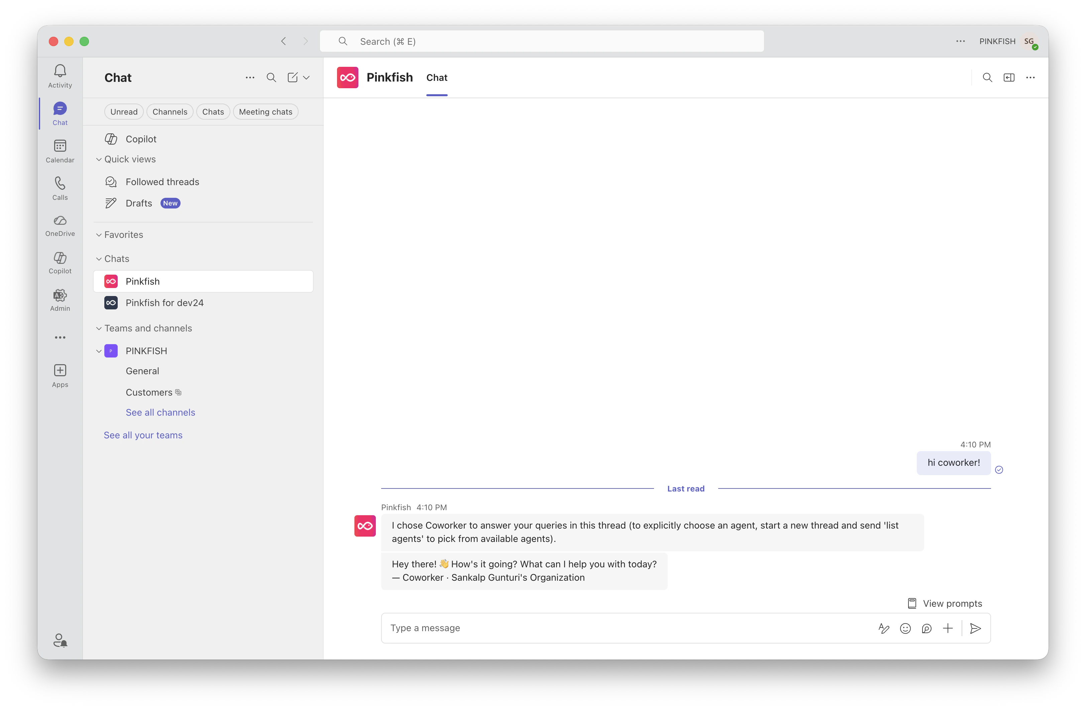Open the emoji picker

pyautogui.click(x=905, y=628)
